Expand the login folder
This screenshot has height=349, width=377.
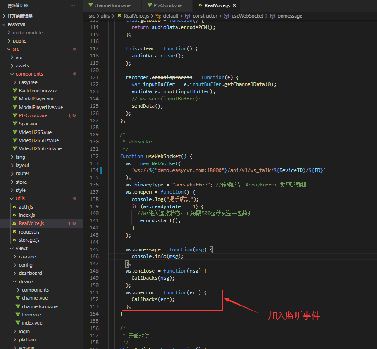15,331
